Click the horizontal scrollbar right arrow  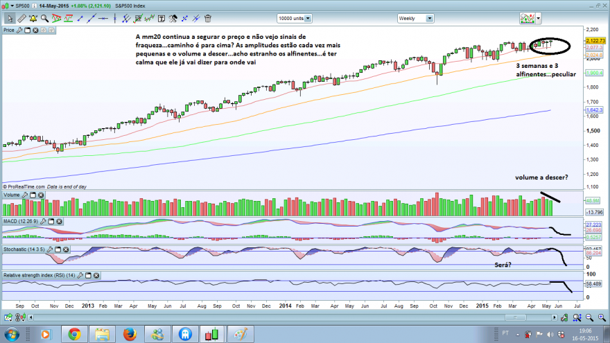pos(555,318)
